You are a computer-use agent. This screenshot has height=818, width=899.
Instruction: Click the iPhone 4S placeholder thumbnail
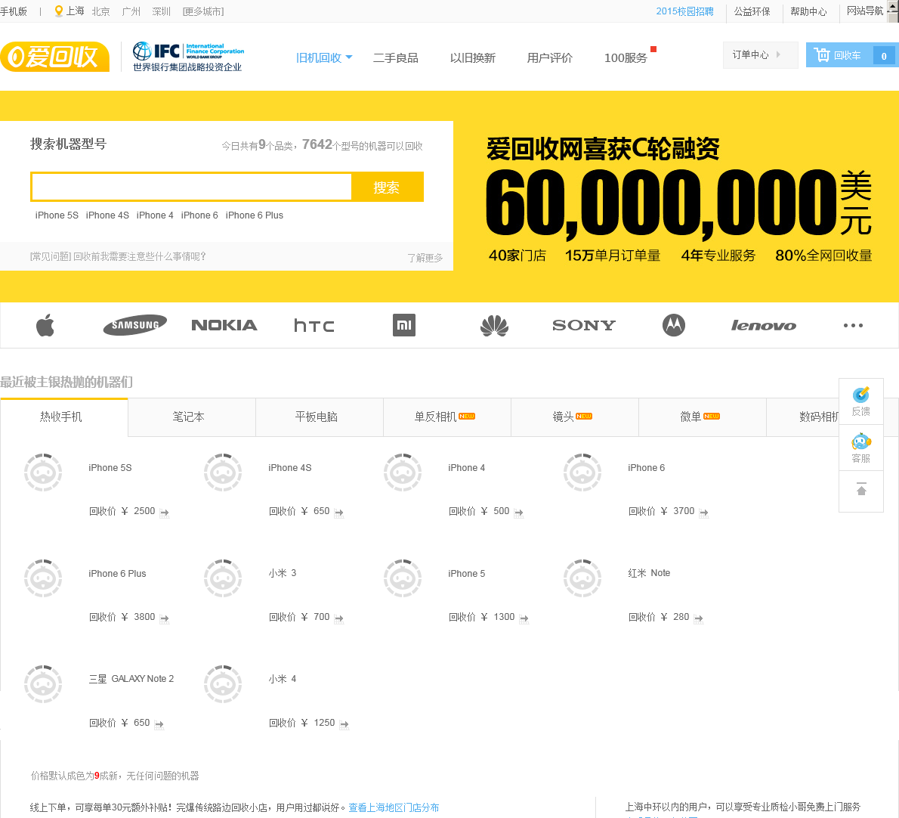[223, 472]
